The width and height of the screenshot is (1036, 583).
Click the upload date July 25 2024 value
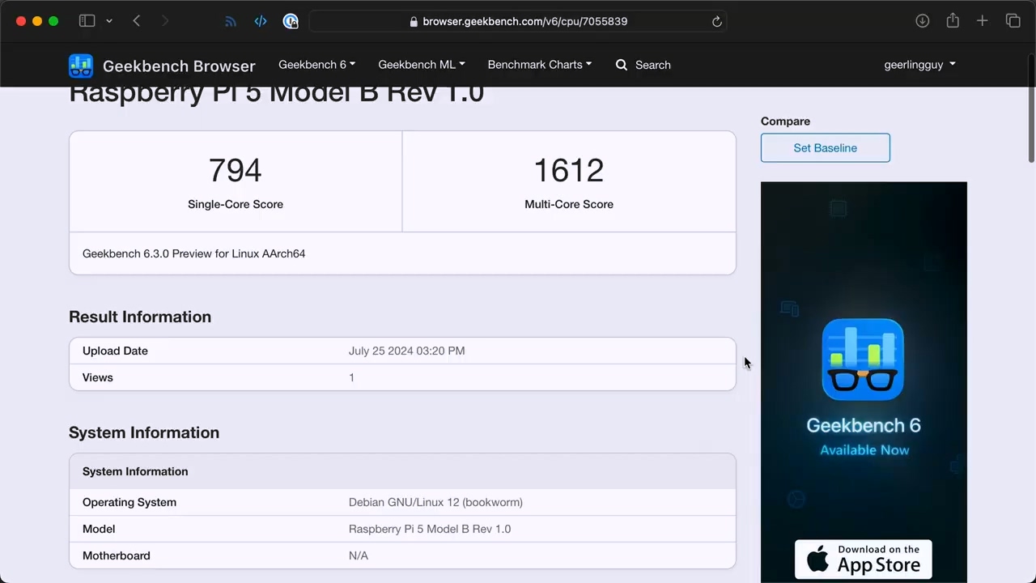[406, 351]
